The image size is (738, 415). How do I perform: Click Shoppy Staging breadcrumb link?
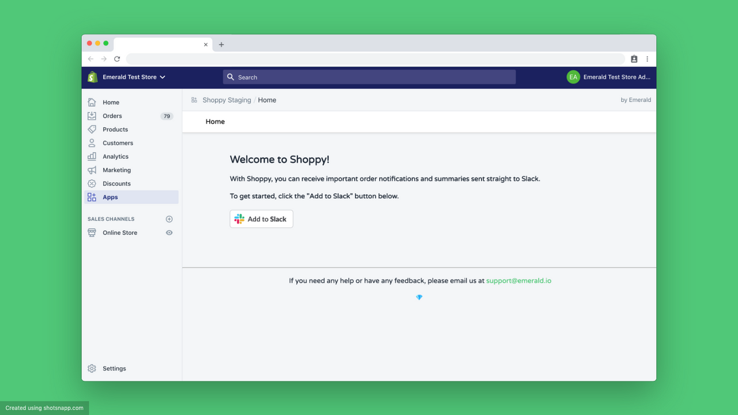point(227,100)
